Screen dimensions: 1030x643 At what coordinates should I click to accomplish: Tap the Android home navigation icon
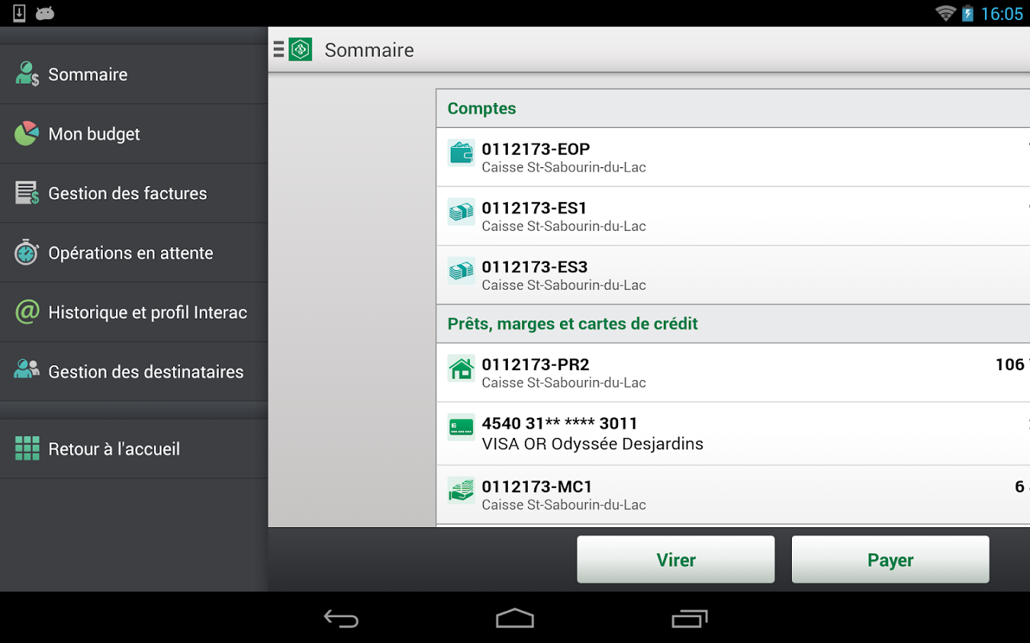[x=515, y=618]
